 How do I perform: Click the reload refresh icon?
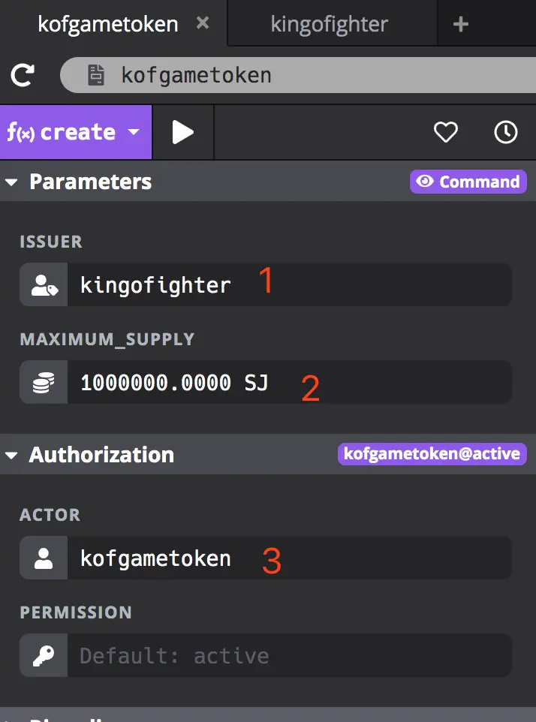tap(23, 75)
